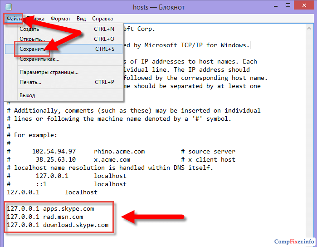Click the line 127.0.0.1 rad.msn.com
317x247 pixels.
pos(45,217)
